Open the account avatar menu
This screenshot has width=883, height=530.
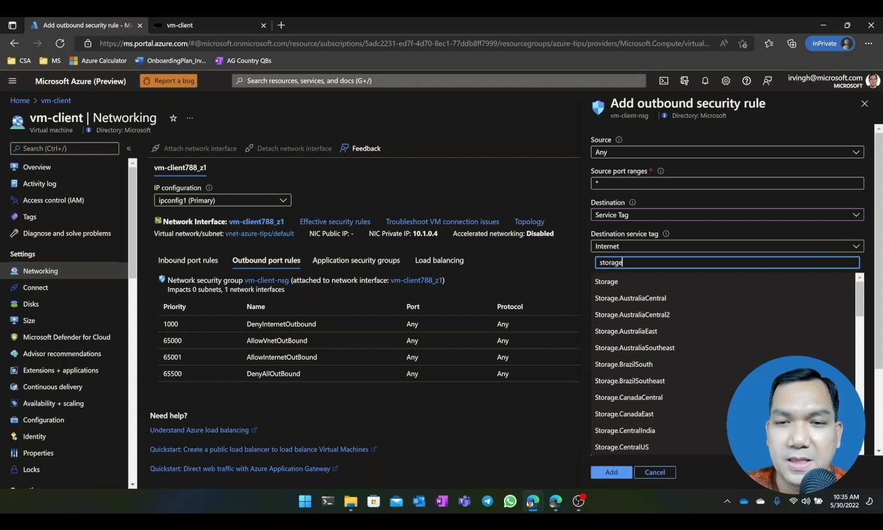tap(873, 81)
